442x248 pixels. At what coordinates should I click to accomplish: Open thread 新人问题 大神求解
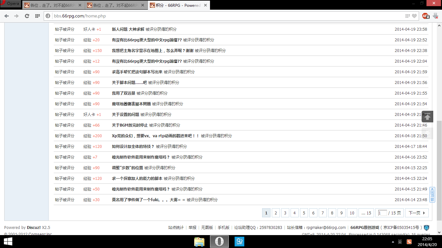click(x=128, y=29)
